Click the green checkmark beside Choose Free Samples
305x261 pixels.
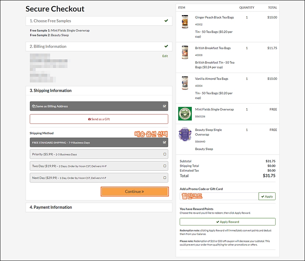pyautogui.click(x=166, y=21)
